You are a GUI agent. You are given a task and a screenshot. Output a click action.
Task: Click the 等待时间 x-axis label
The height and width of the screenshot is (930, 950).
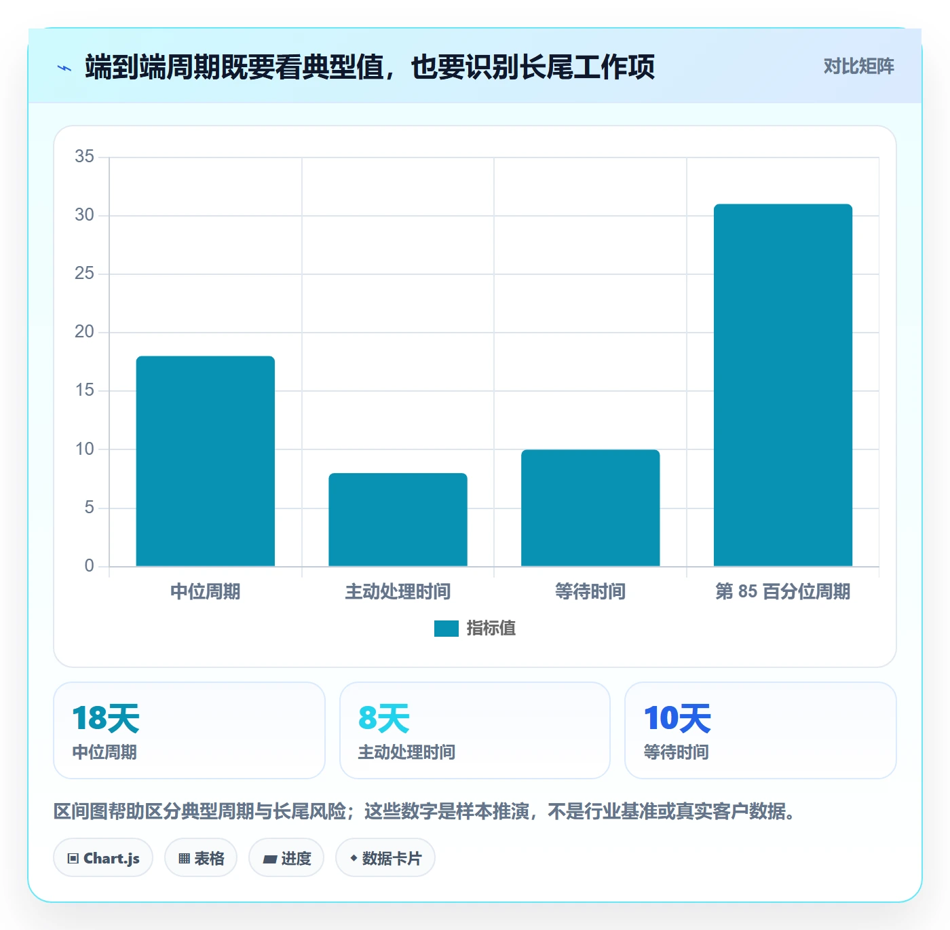[590, 592]
